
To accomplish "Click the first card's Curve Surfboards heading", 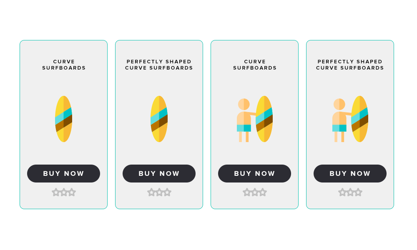I will click(x=64, y=65).
